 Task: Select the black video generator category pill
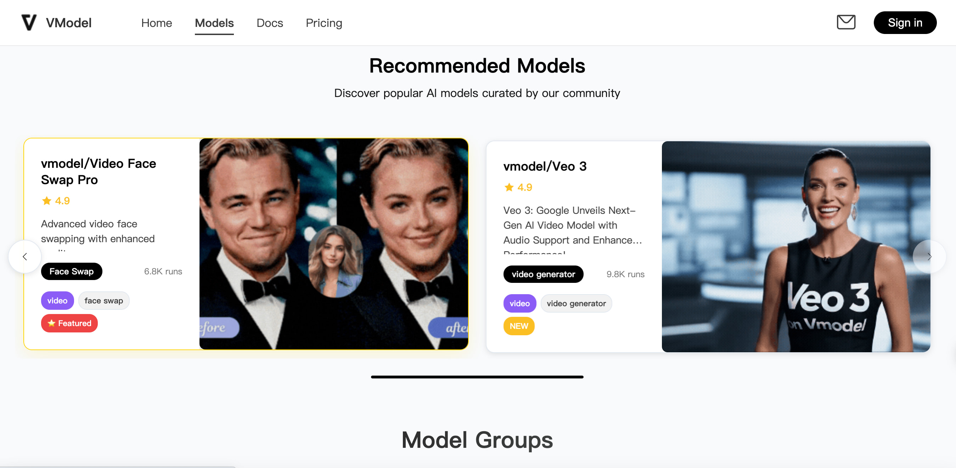point(543,274)
